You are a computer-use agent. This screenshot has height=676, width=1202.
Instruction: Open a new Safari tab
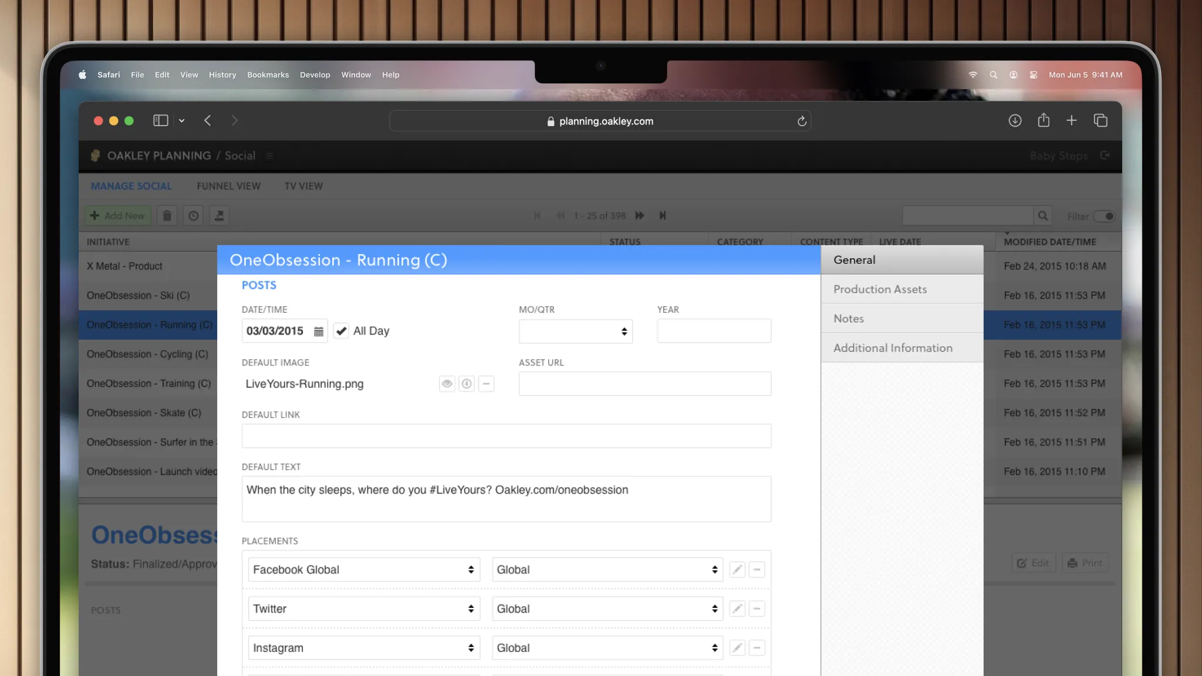[1071, 120]
